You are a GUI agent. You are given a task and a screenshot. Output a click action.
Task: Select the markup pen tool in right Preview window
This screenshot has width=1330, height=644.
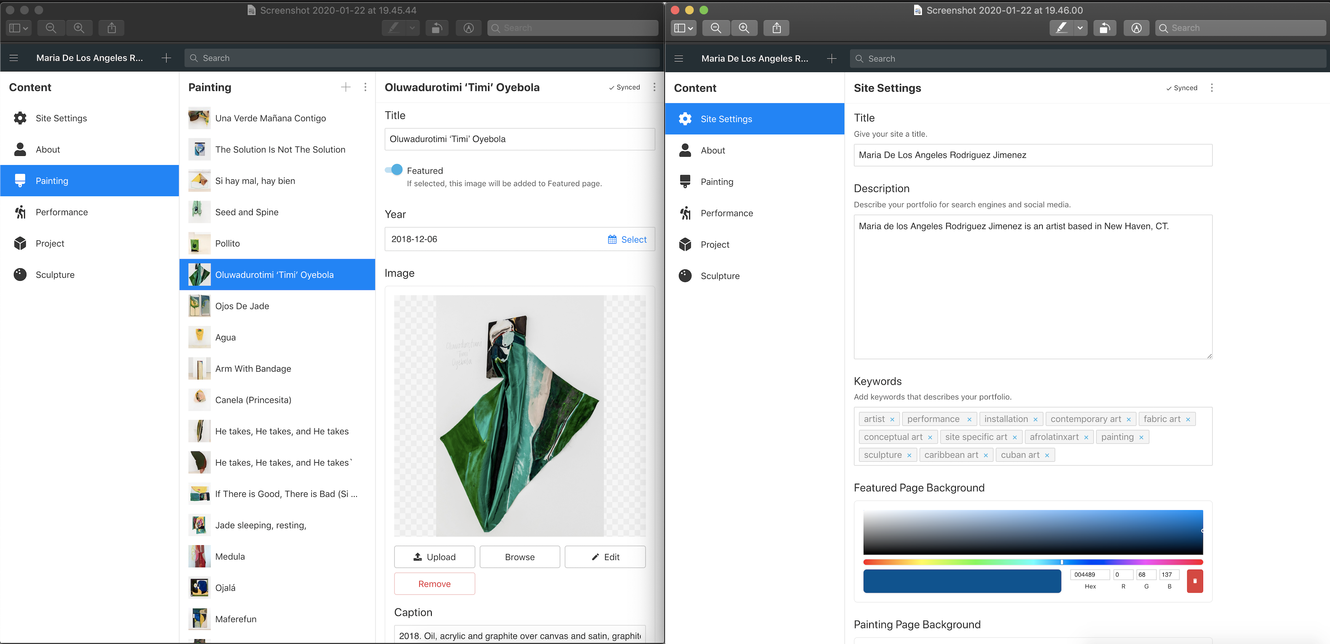pyautogui.click(x=1061, y=28)
